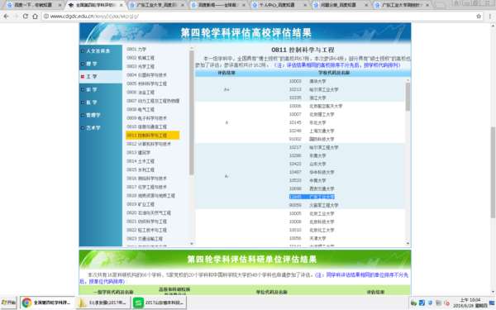Open 0812 计算机科学与技术 discipline
The image size is (496, 310).
click(149, 144)
